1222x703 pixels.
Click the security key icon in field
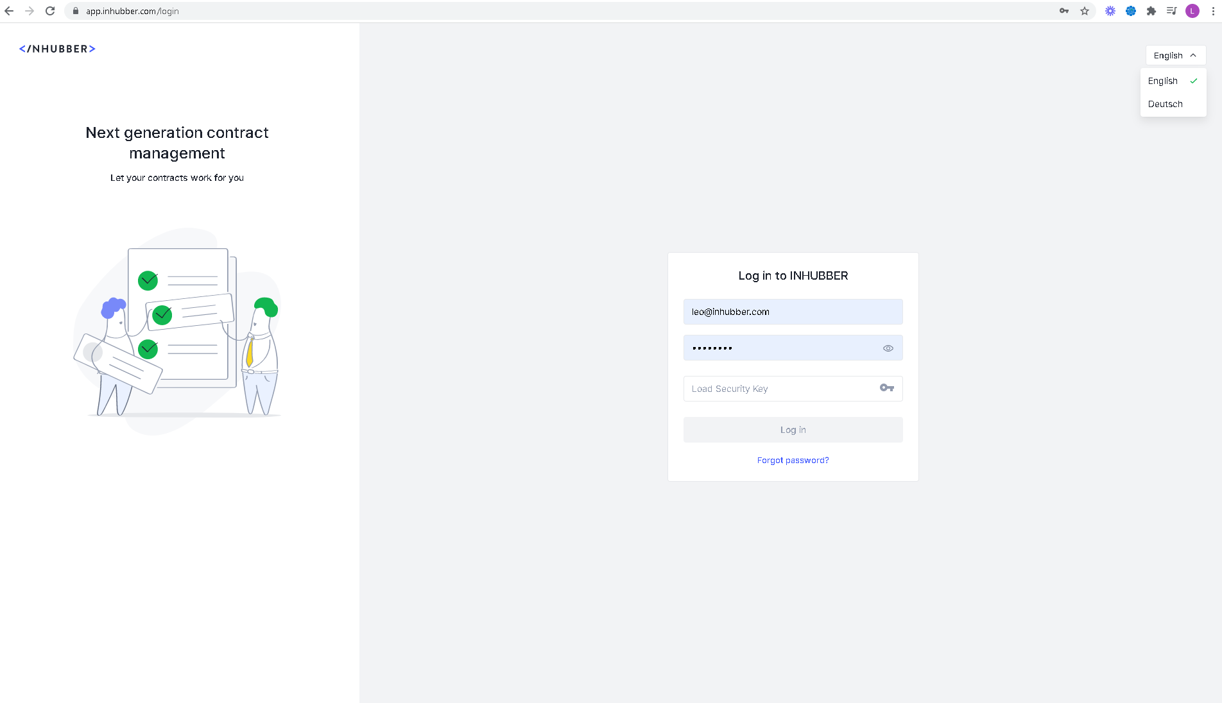[x=887, y=388]
